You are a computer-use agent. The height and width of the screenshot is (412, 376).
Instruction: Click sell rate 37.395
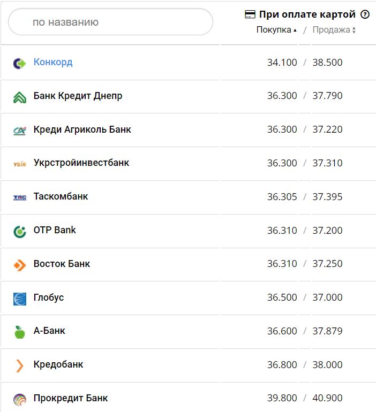(327, 196)
